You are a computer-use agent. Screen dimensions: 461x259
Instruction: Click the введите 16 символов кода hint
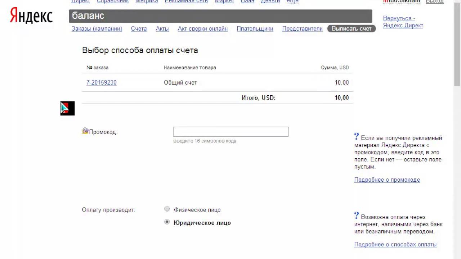click(205, 141)
